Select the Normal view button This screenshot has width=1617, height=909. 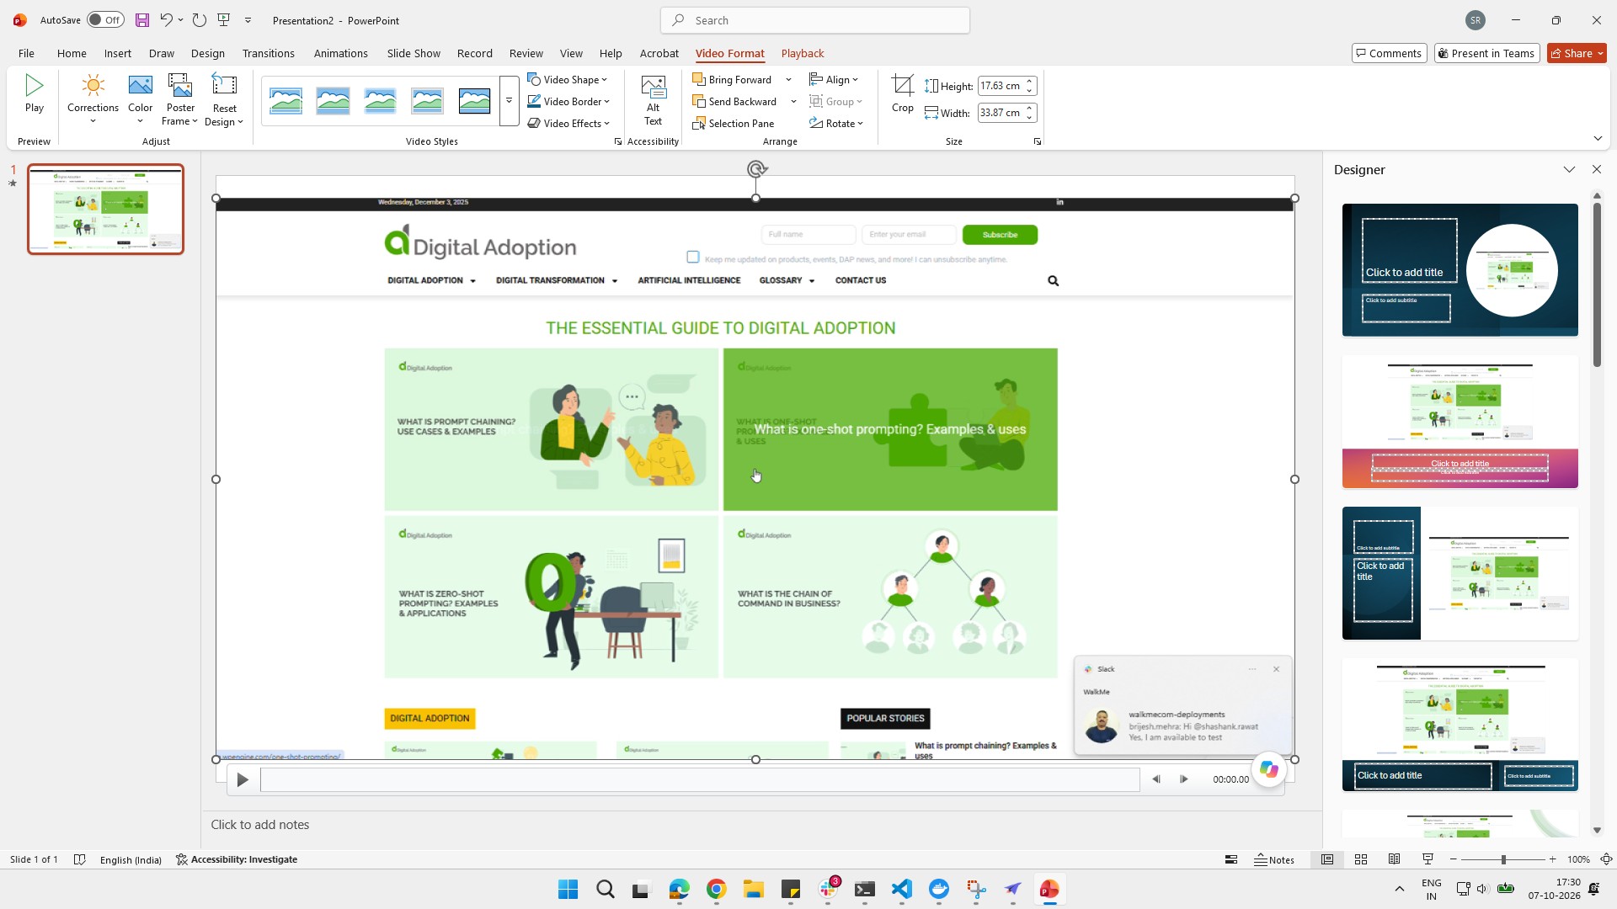tap(1327, 859)
